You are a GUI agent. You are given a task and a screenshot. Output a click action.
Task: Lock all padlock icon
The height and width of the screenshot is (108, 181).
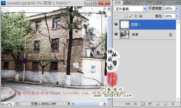pos(141,16)
